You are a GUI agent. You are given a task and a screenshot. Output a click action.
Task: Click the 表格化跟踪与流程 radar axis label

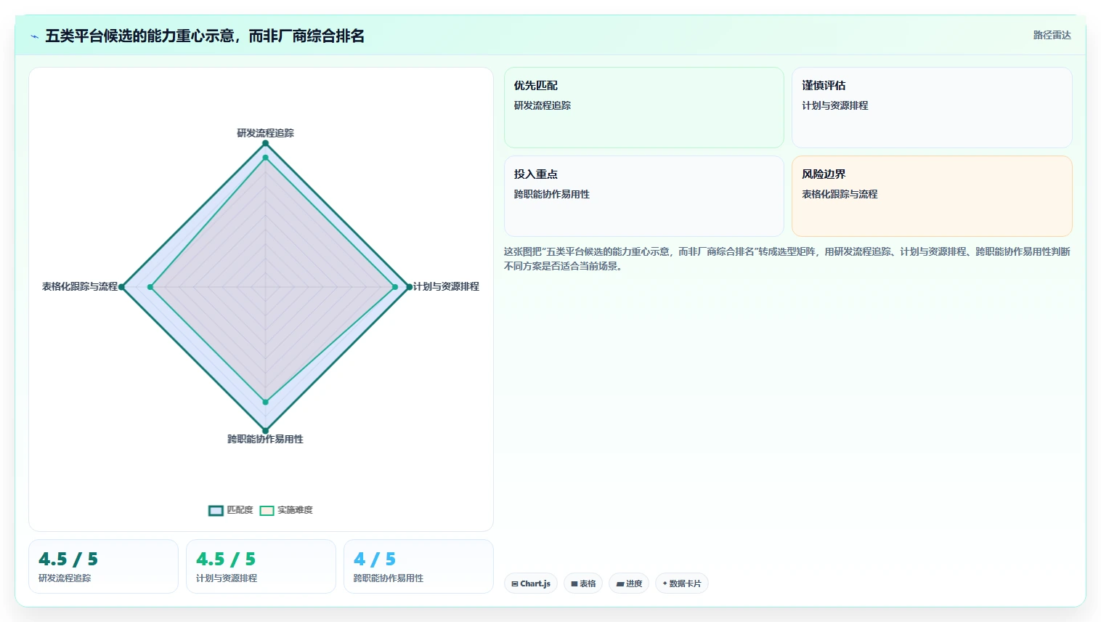coord(80,286)
